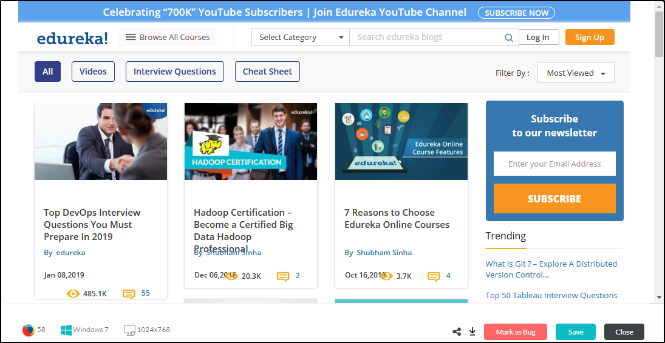This screenshot has width=665, height=343.
Task: Open the What Is Git trending link
Action: point(551,269)
